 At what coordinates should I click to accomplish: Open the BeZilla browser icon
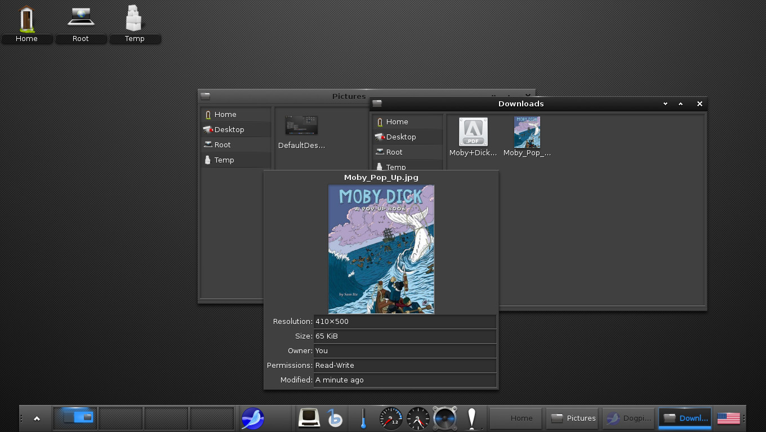335,418
